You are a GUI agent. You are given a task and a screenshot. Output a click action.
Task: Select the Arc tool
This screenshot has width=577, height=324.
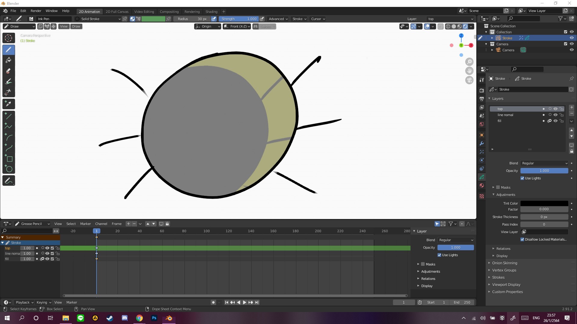[x=9, y=137]
